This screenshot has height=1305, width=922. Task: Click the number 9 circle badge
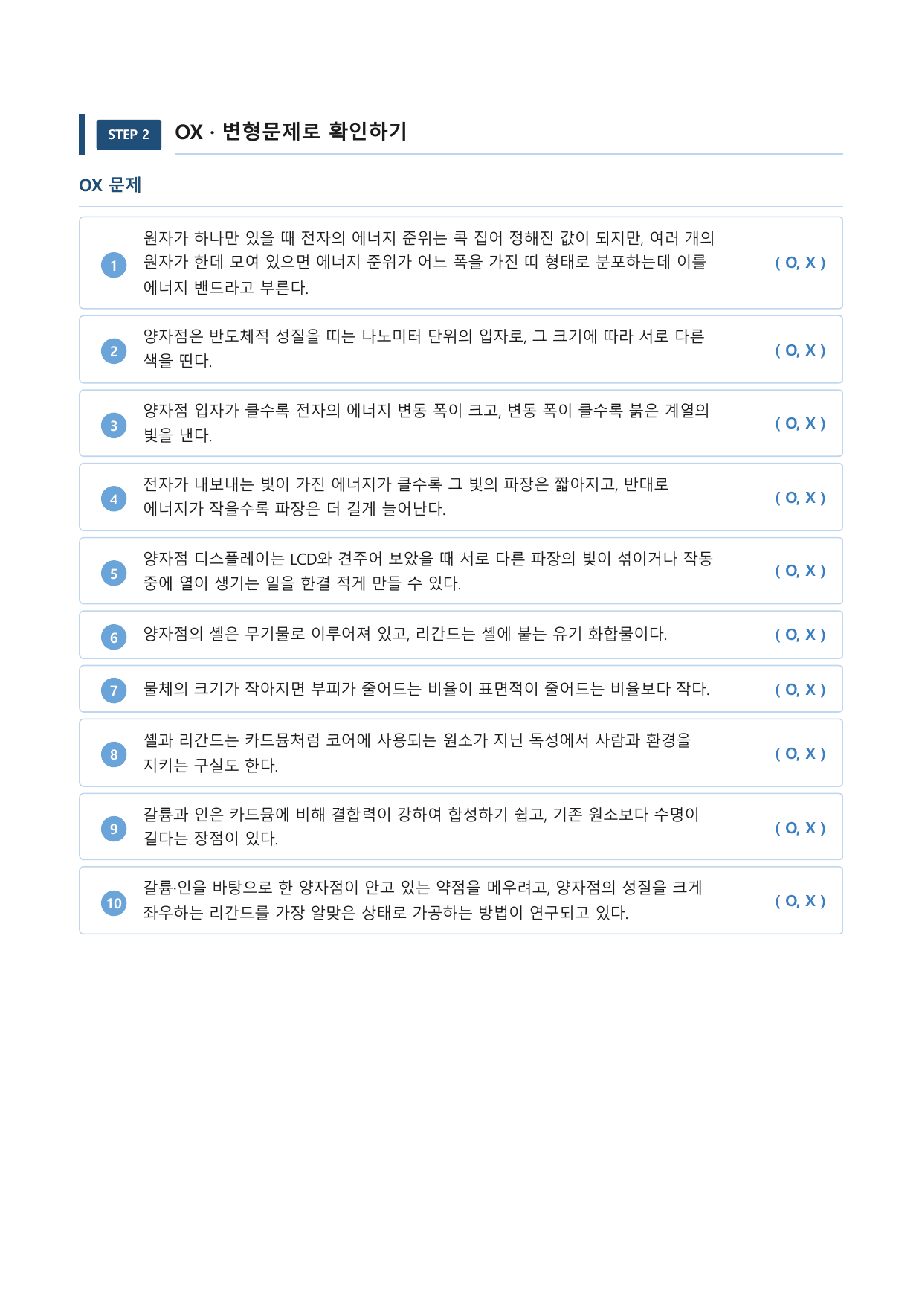click(114, 829)
